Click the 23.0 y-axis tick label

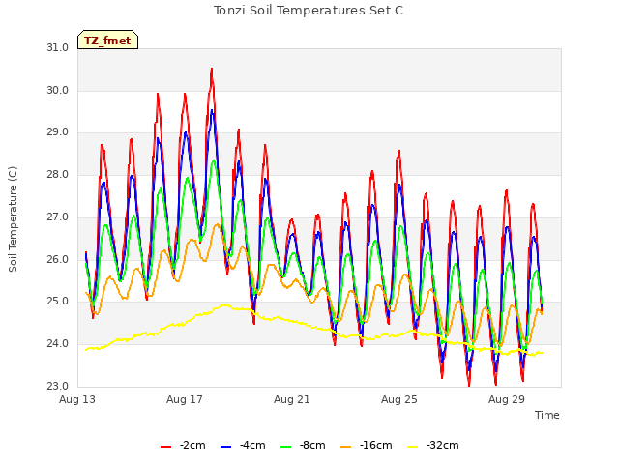pyautogui.click(x=58, y=386)
